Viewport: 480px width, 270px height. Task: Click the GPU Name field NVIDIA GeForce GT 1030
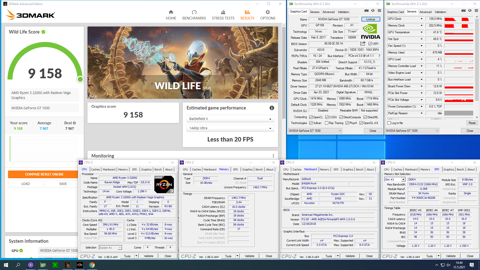coord(334,19)
